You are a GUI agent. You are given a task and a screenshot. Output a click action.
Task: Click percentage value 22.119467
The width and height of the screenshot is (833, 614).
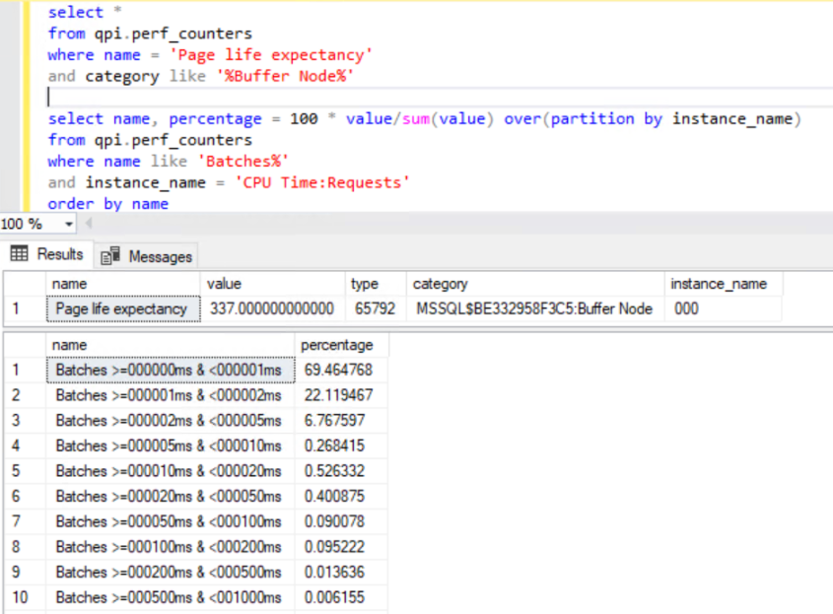tap(341, 395)
